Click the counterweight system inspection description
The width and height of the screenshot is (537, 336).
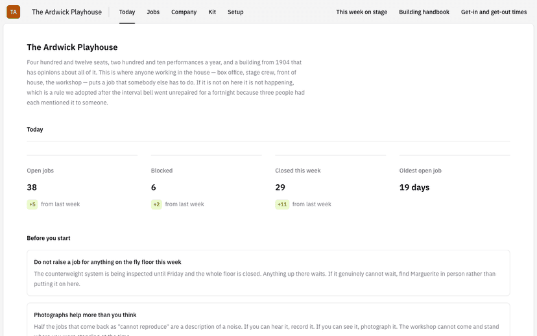265,279
